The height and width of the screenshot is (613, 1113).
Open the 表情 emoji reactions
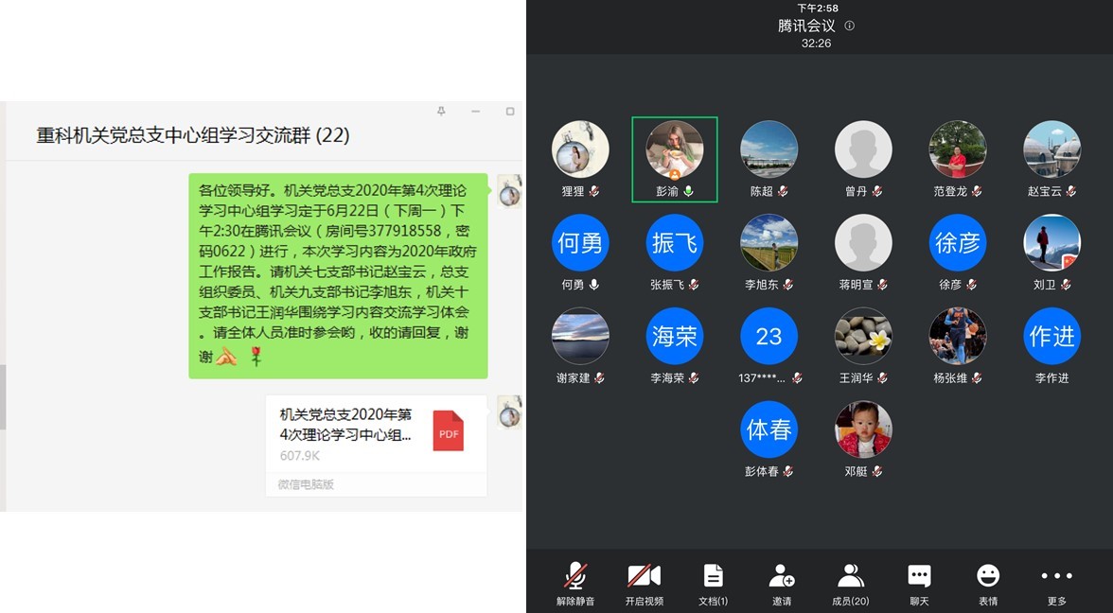988,584
